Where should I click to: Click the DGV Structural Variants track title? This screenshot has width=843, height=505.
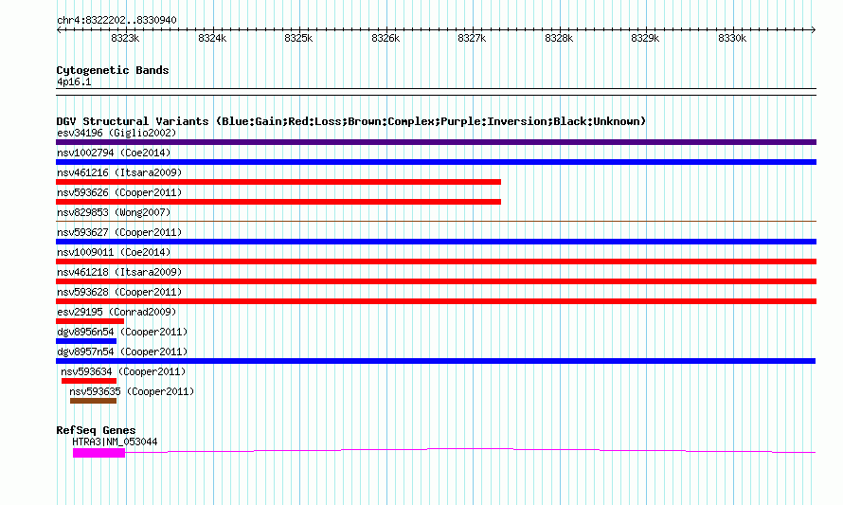[x=351, y=121]
